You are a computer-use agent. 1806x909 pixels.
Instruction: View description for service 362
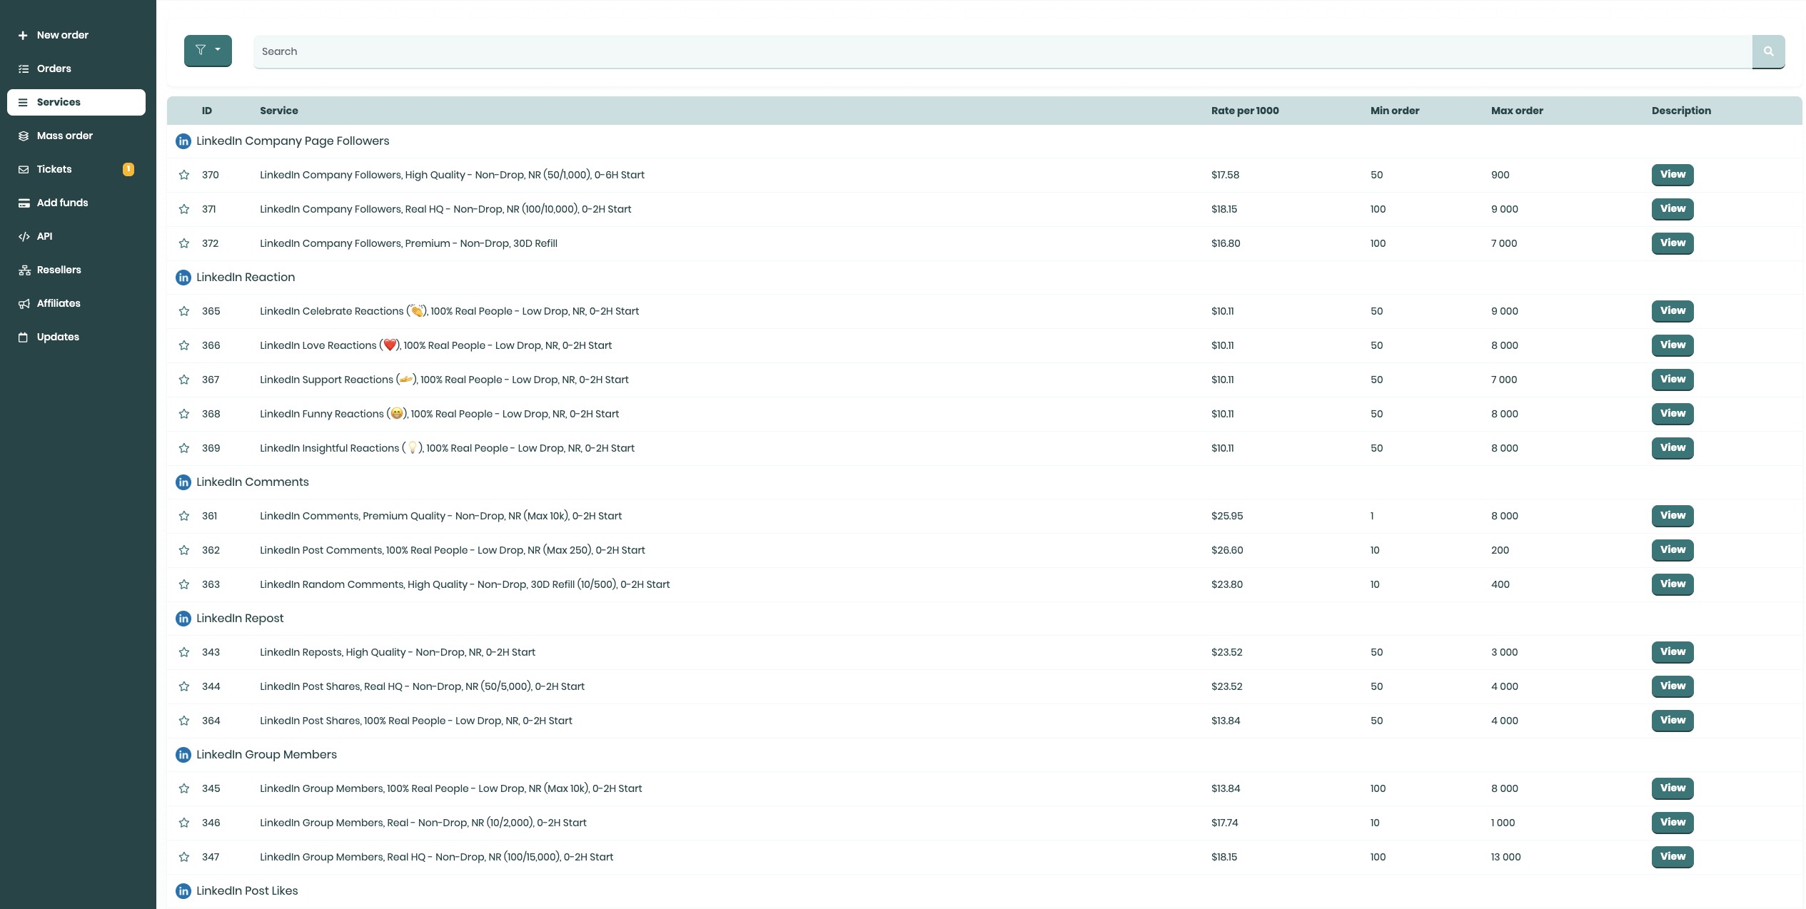[1673, 550]
